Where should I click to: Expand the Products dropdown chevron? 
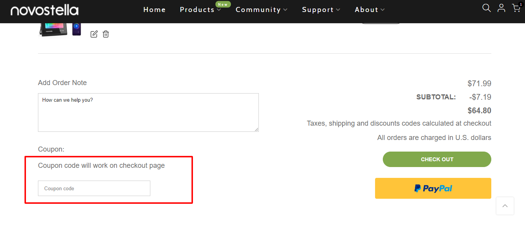click(x=219, y=10)
